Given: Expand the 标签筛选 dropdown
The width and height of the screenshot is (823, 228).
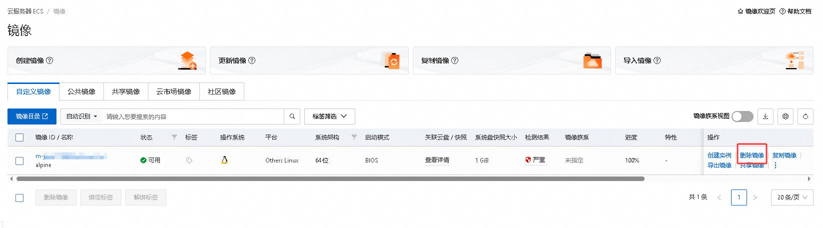Looking at the screenshot, I should tap(329, 116).
